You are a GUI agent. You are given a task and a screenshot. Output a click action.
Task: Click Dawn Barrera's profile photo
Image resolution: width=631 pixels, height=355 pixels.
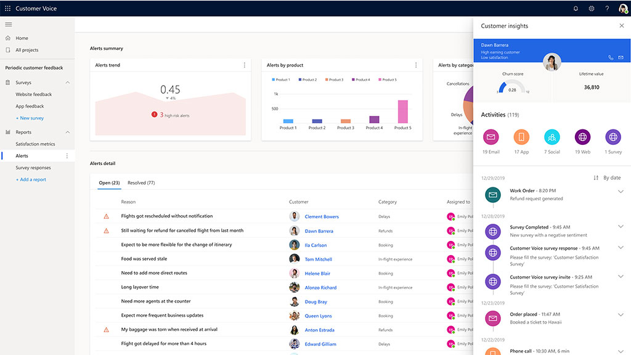(x=552, y=62)
